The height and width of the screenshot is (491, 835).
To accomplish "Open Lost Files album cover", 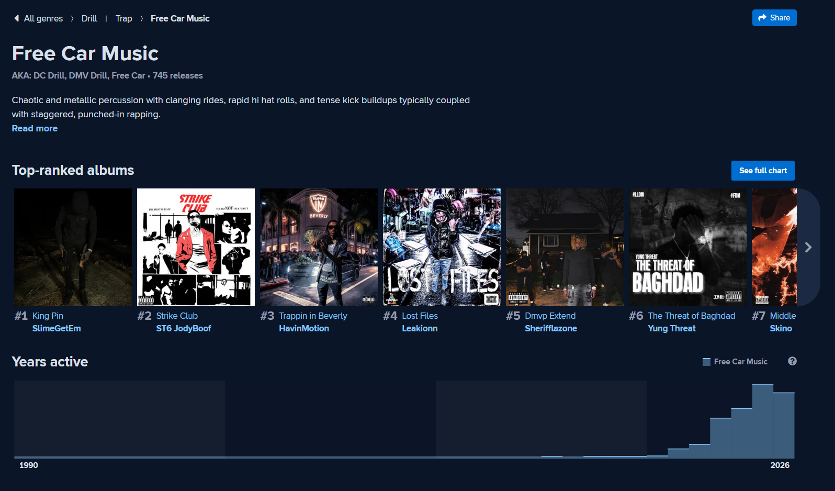I will [442, 247].
